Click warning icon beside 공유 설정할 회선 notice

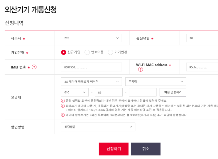click(x=63, y=101)
